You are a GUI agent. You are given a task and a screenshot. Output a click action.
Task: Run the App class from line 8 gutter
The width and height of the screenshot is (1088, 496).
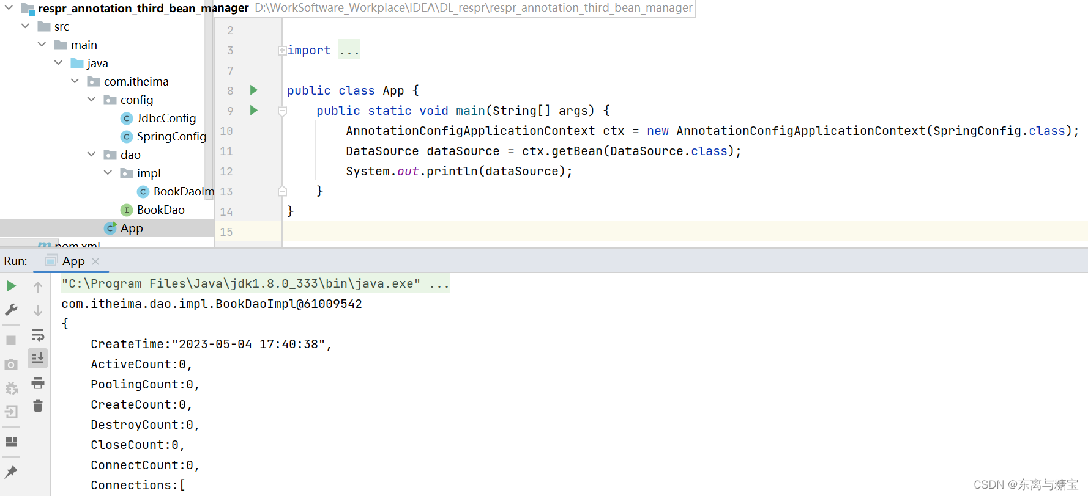tap(253, 90)
